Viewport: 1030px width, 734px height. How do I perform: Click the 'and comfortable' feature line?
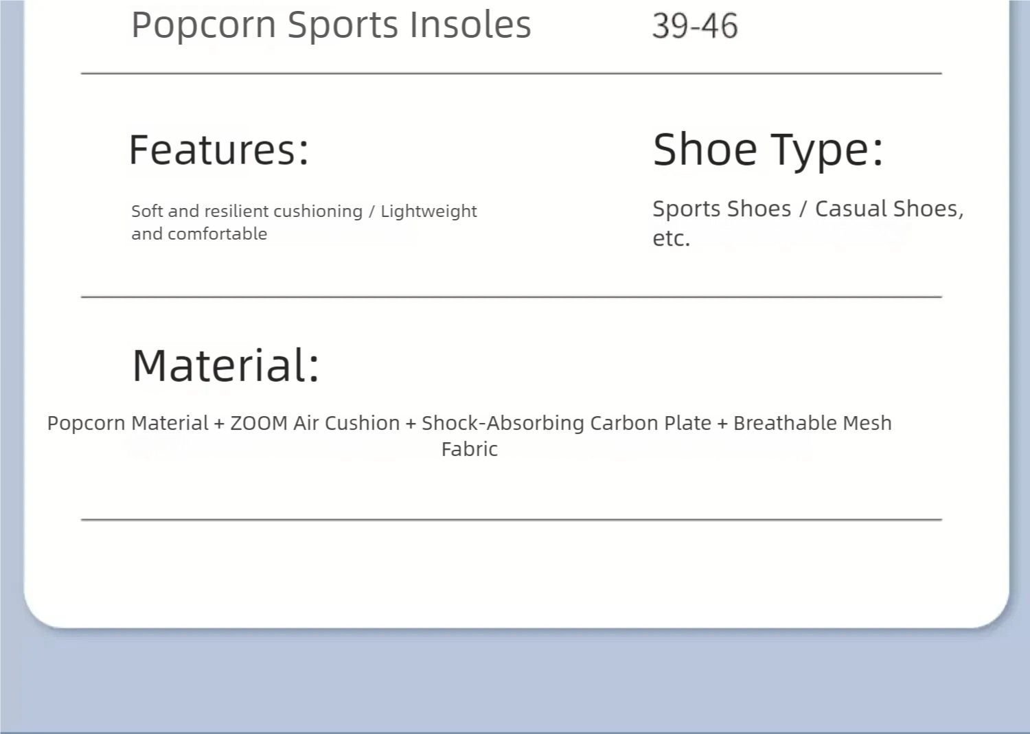(x=199, y=234)
